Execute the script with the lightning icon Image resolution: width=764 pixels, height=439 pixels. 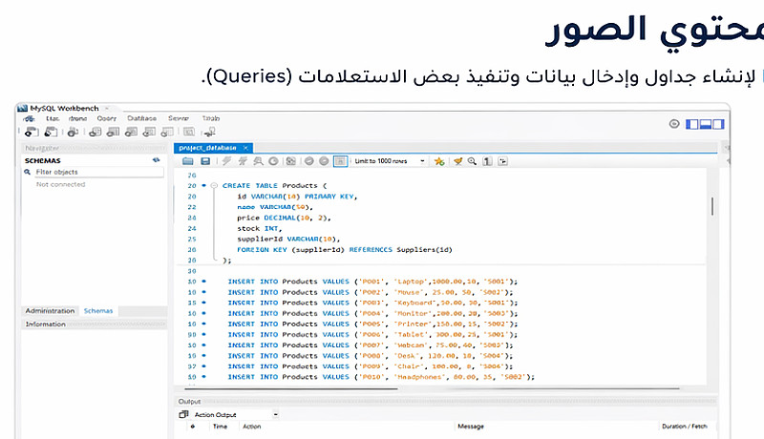226,161
